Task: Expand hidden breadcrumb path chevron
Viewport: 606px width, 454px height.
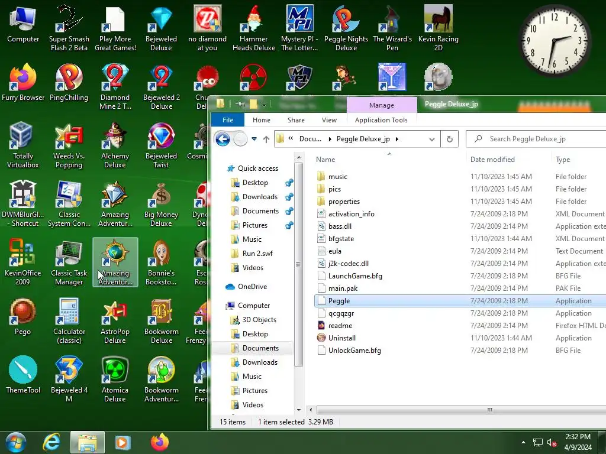Action: tap(291, 139)
